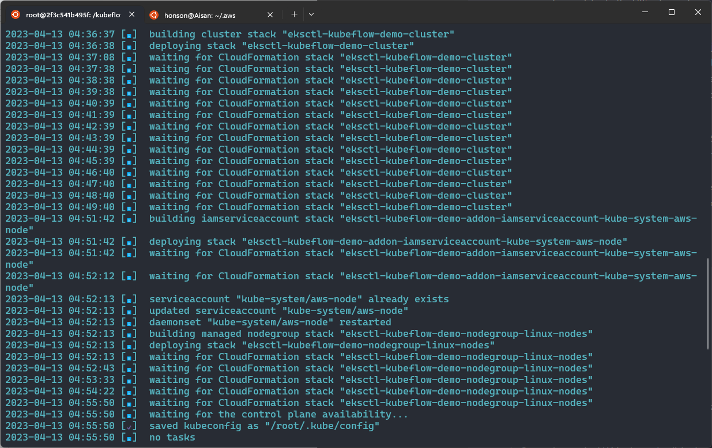Click the "no tasks" output line
This screenshot has width=712, height=448.
click(x=172, y=438)
